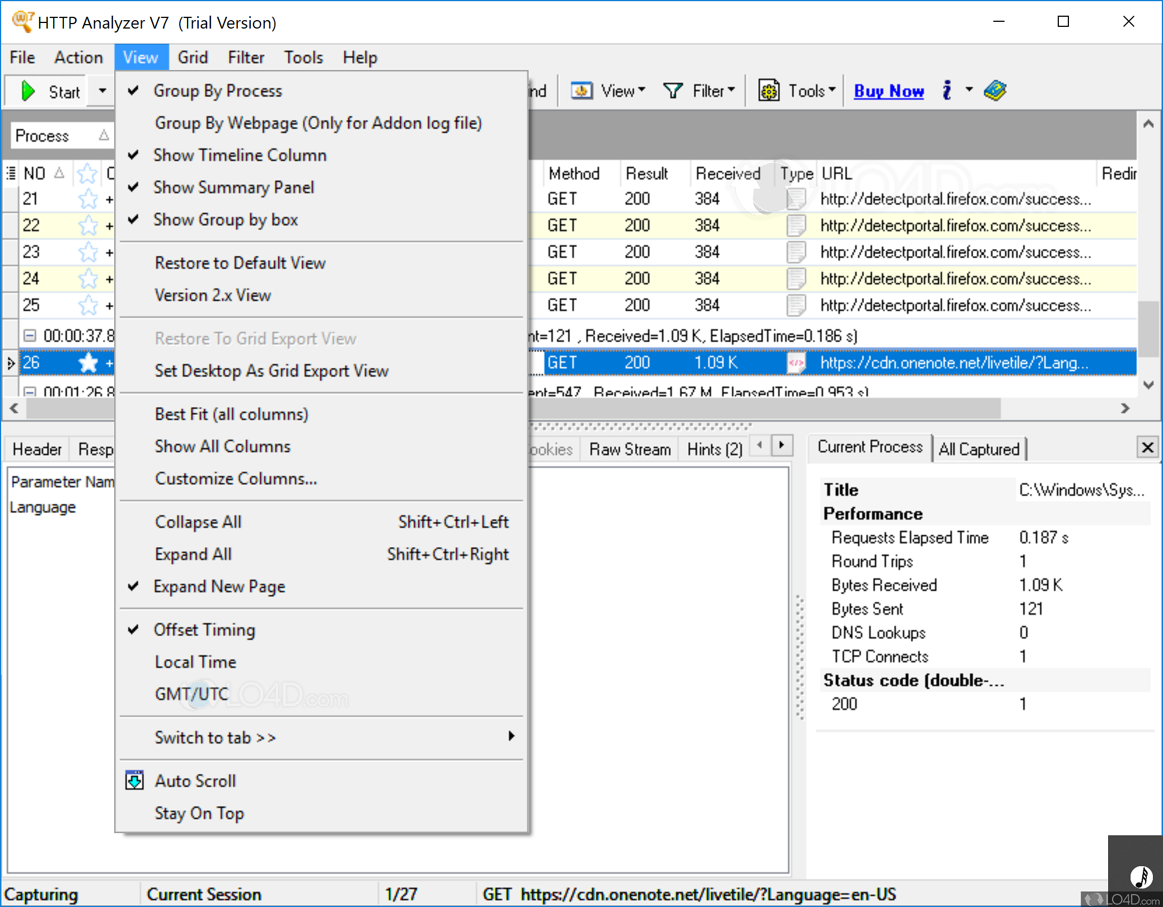Open the Start button dropdown arrow
This screenshot has width=1163, height=907.
(x=101, y=91)
